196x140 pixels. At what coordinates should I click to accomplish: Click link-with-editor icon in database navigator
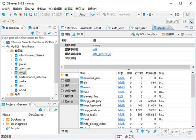pos(50,33)
